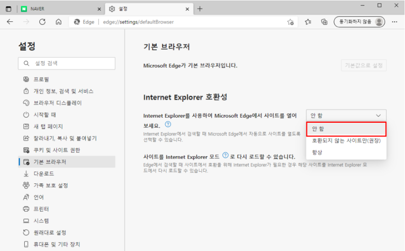Choose 항상 option in list
The width and height of the screenshot is (405, 251).
point(346,152)
